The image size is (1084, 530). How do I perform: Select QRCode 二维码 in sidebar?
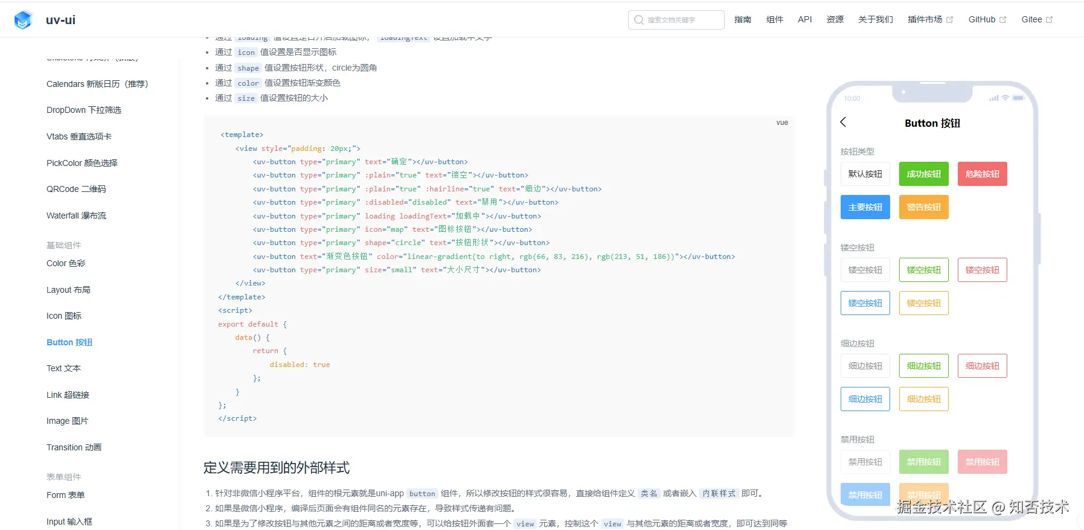pyautogui.click(x=76, y=189)
